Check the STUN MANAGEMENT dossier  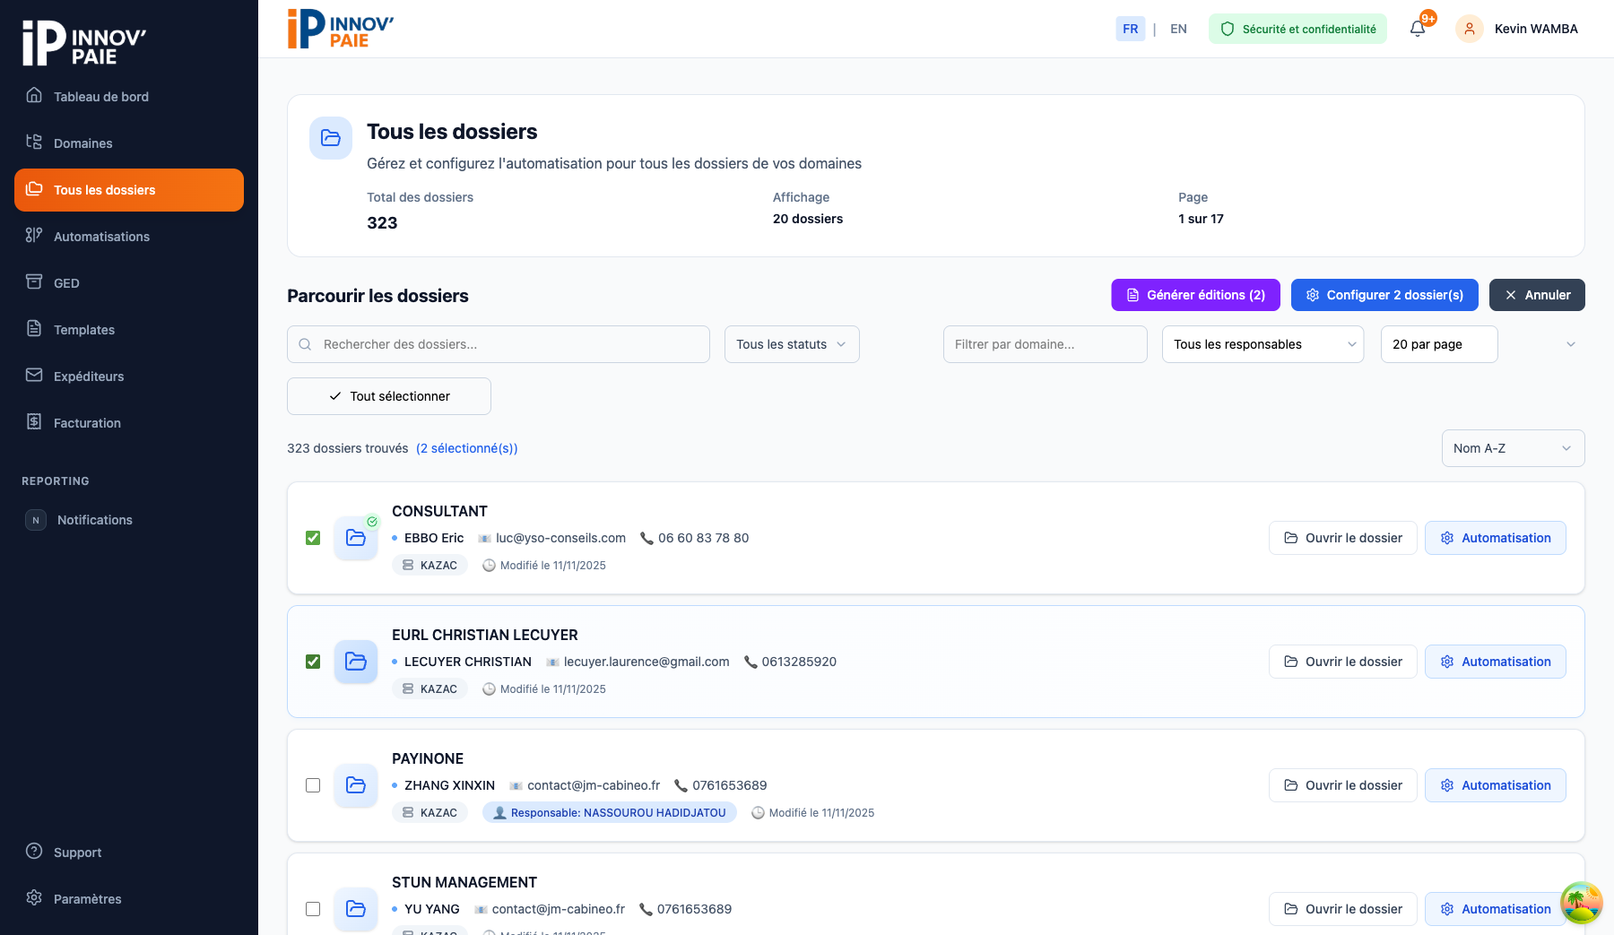tap(313, 909)
